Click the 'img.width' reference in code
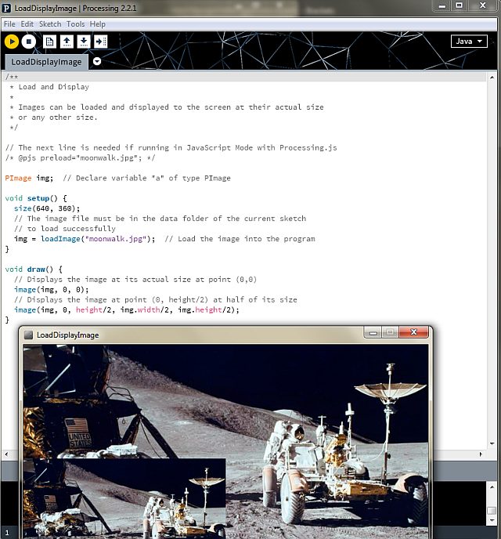The width and height of the screenshot is (501, 539). pyautogui.click(x=140, y=309)
